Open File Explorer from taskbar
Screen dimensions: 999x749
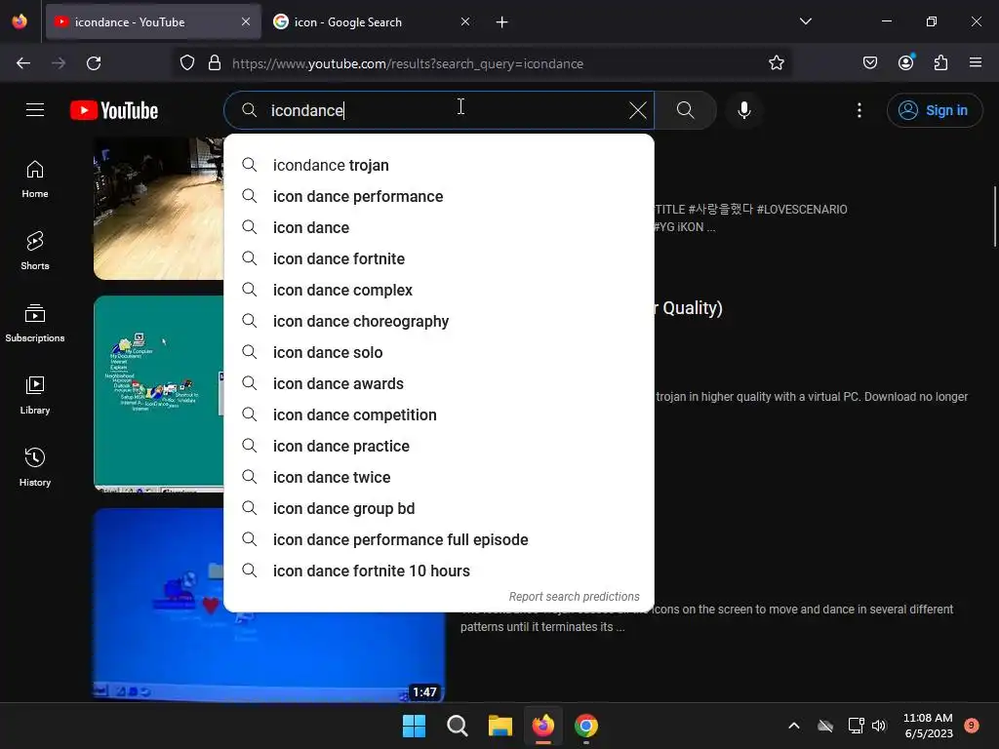500,726
